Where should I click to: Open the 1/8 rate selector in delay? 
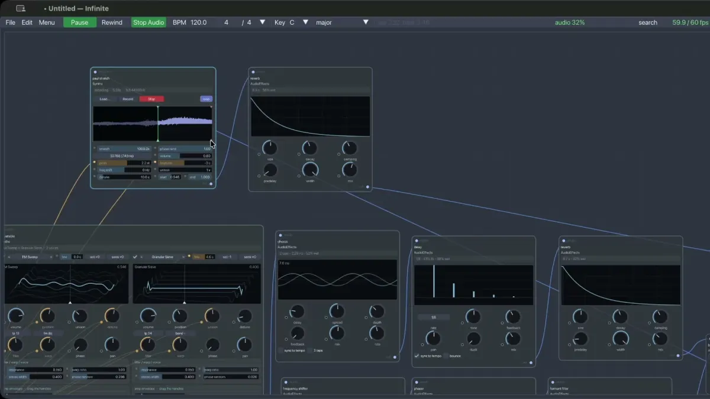pos(434,317)
